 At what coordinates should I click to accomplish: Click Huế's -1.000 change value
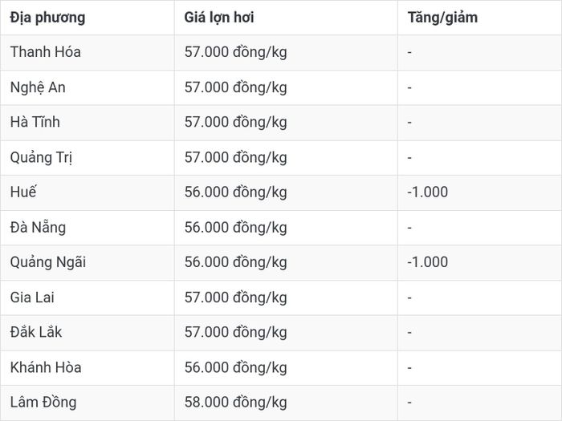428,192
